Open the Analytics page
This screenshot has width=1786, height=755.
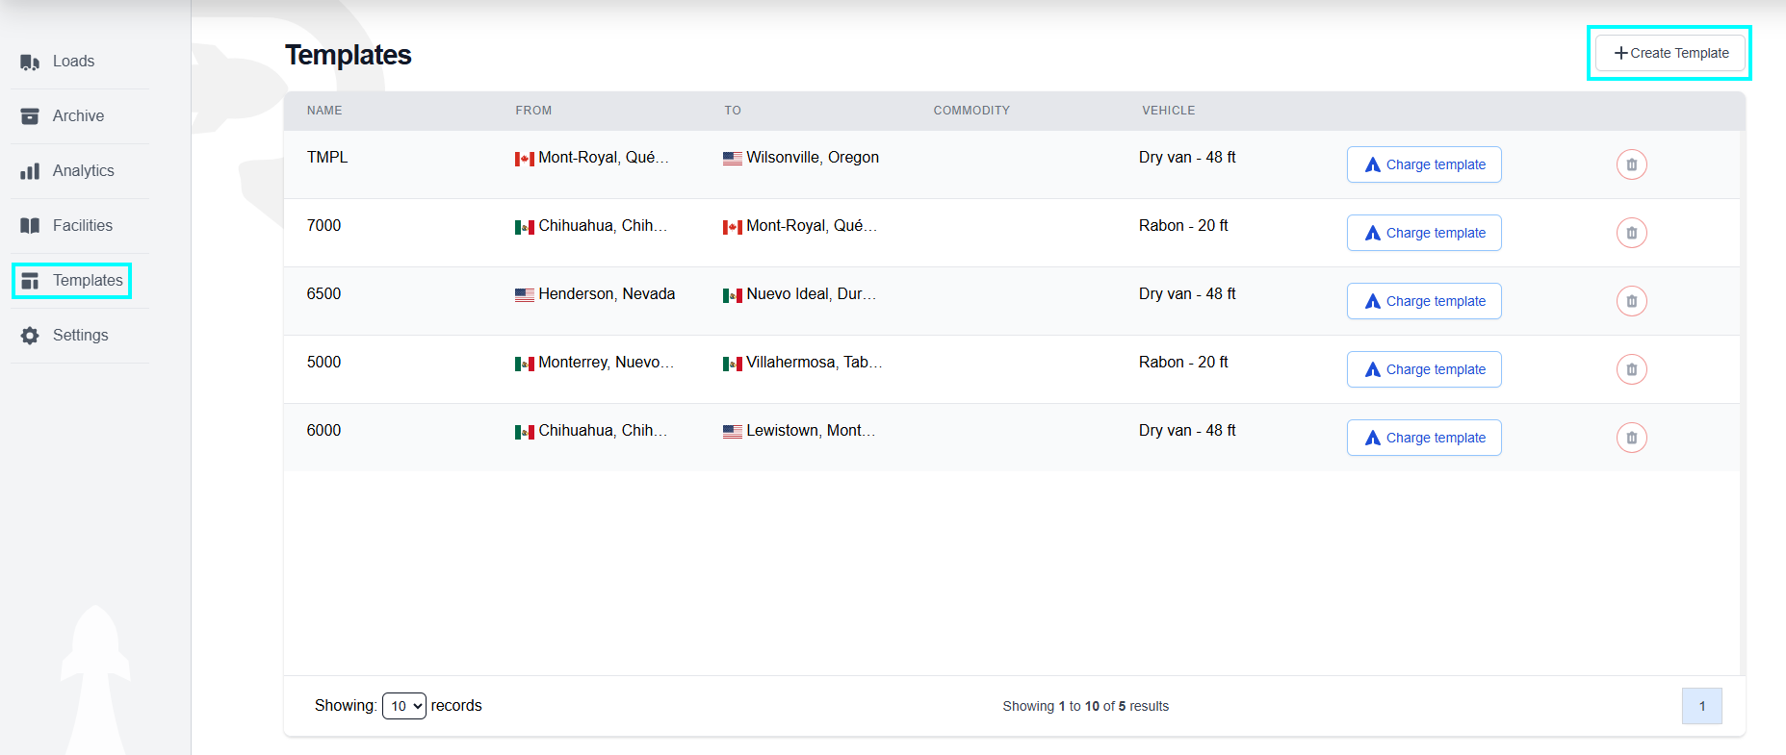[83, 171]
